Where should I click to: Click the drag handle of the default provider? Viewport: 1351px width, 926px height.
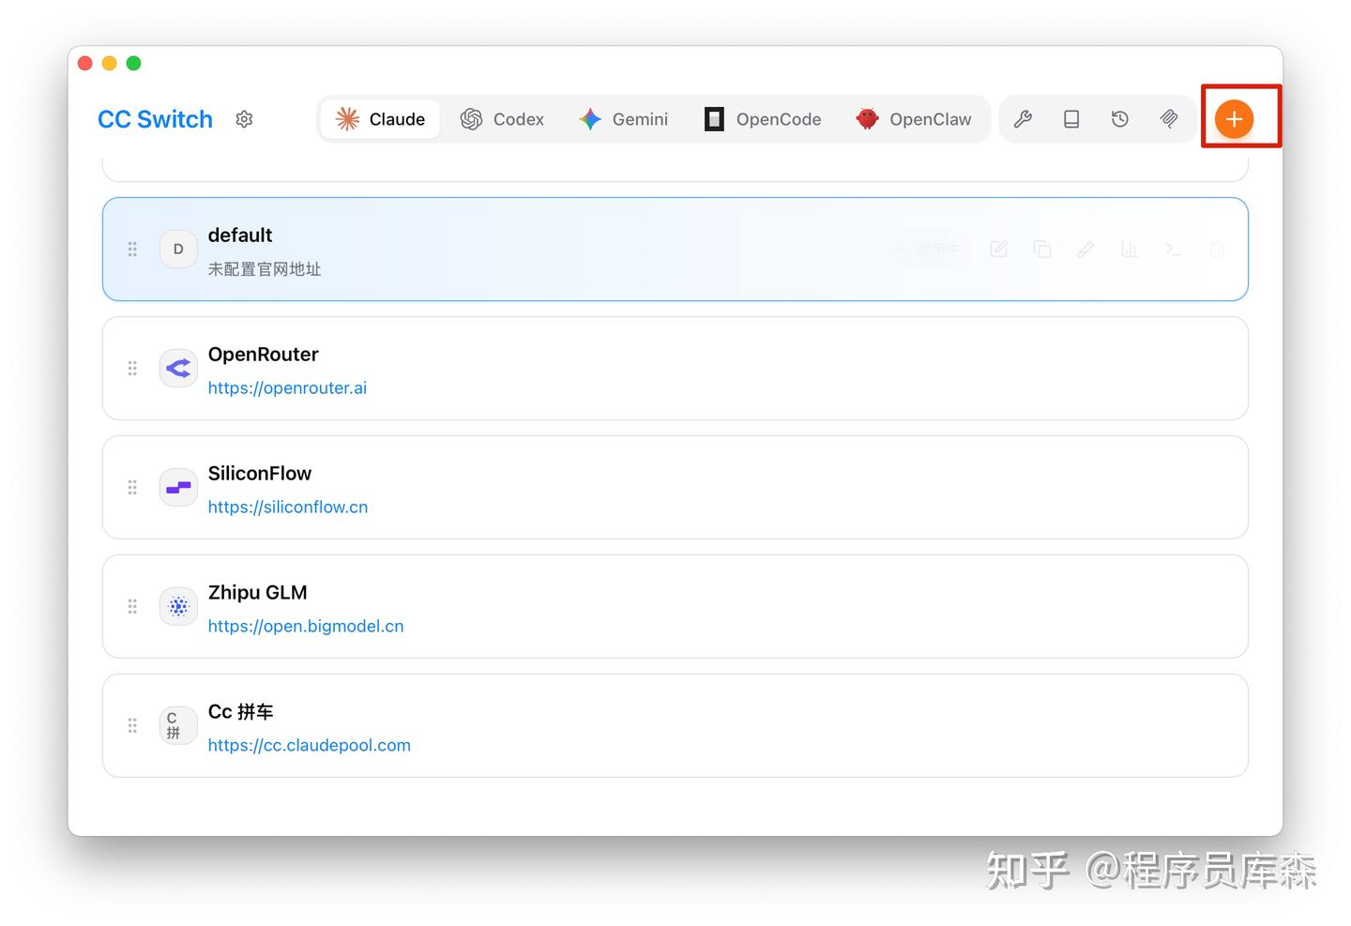pyautogui.click(x=132, y=250)
